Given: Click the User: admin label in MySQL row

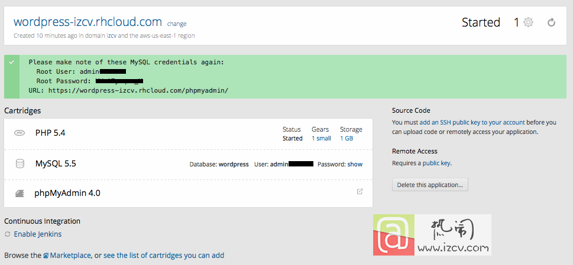Looking at the screenshot, I should (284, 164).
